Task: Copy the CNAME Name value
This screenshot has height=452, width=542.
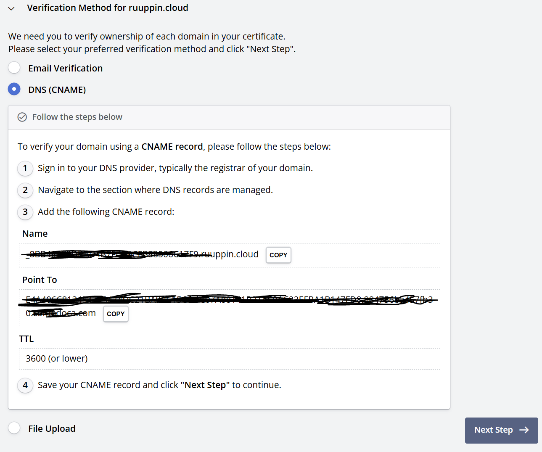Action: point(278,255)
